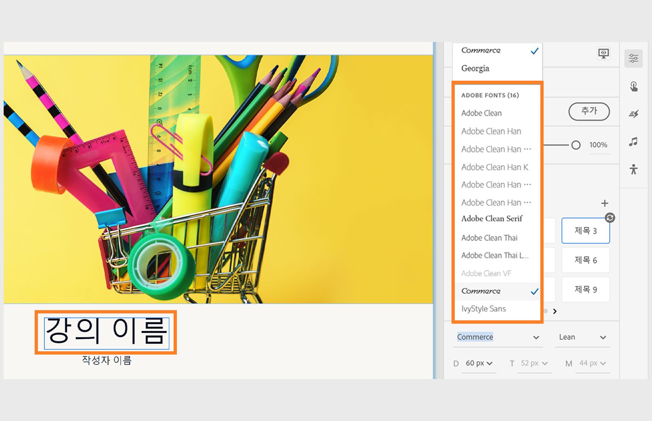Click the 100% opacity value field
Viewport: 652px width, 421px height.
coord(598,145)
